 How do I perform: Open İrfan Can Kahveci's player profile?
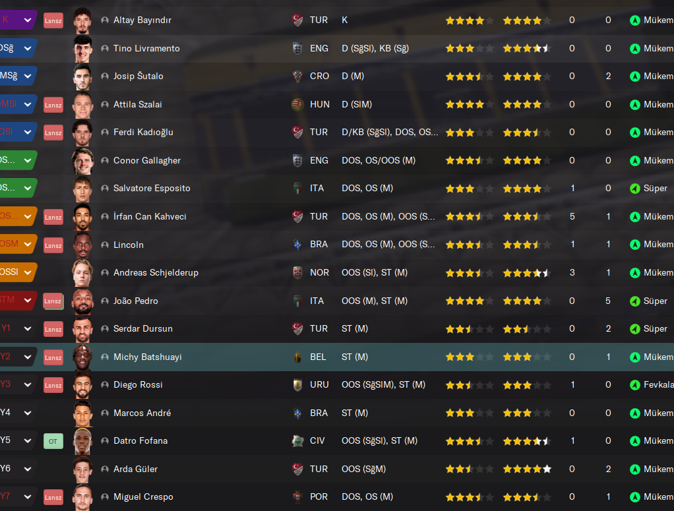click(x=150, y=217)
